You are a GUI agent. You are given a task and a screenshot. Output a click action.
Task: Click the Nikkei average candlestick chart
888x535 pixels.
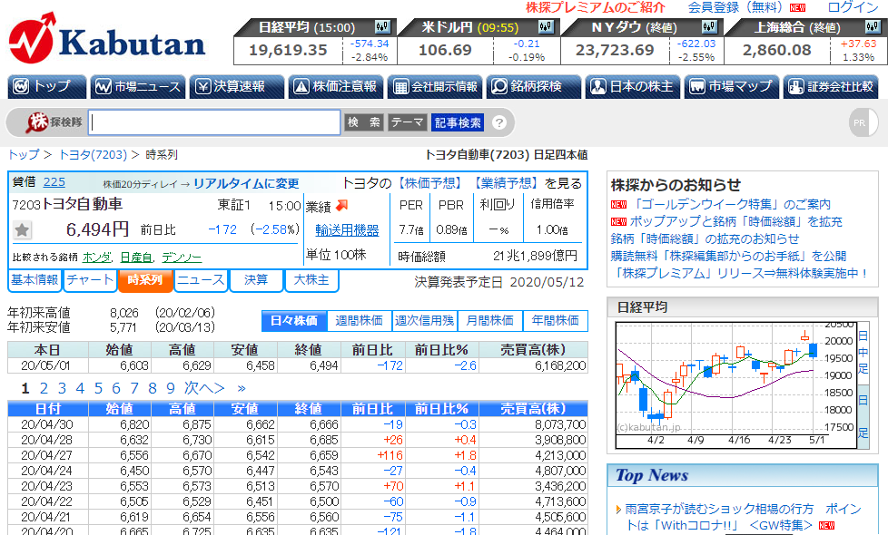[x=735, y=384]
